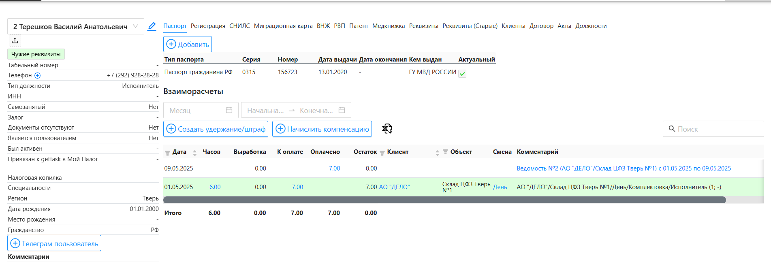The image size is (771, 262).
Task: Open the filter icon beside Клиент column
Action: (382, 153)
